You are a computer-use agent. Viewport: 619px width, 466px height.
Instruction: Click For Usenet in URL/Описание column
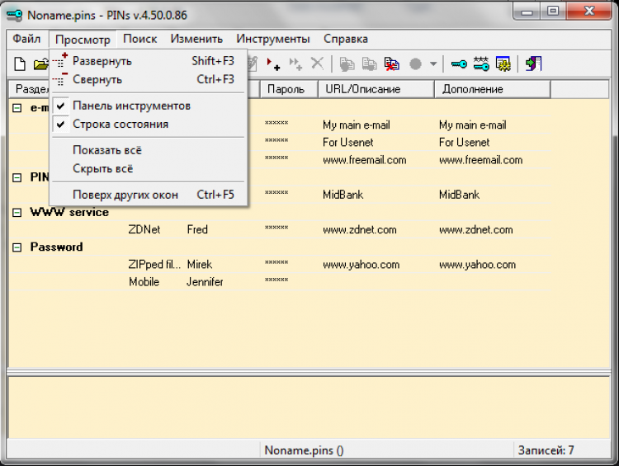pos(347,143)
